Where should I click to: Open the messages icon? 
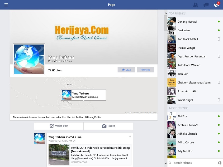[x=206, y=5]
